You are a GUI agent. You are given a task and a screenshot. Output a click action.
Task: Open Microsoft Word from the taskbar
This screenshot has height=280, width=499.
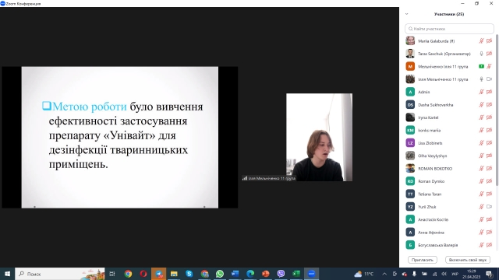(235, 274)
